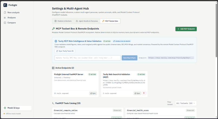Screen dimensions: 218x119
Task: Switch to Models & Workers tab
Action: [x=63, y=21]
